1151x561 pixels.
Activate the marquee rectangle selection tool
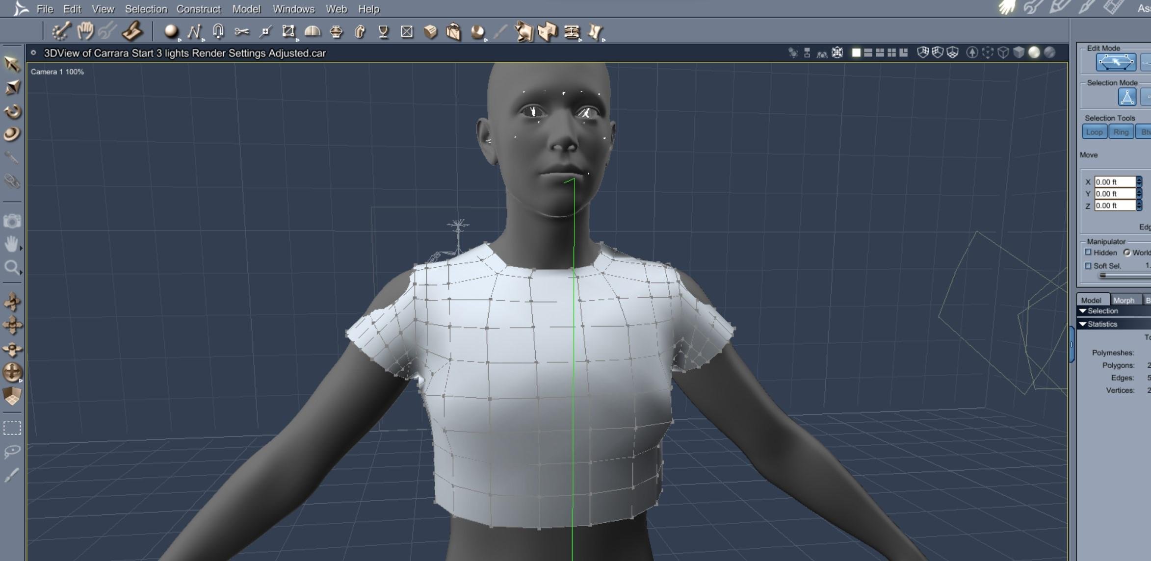point(12,428)
